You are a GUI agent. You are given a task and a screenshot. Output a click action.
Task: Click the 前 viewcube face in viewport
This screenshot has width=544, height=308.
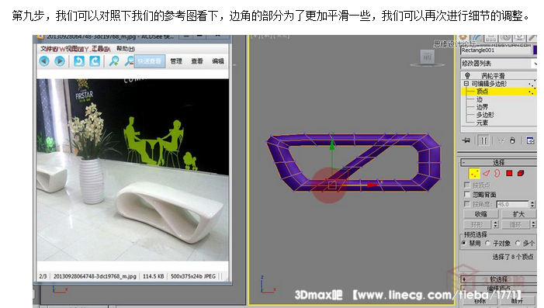point(427,56)
